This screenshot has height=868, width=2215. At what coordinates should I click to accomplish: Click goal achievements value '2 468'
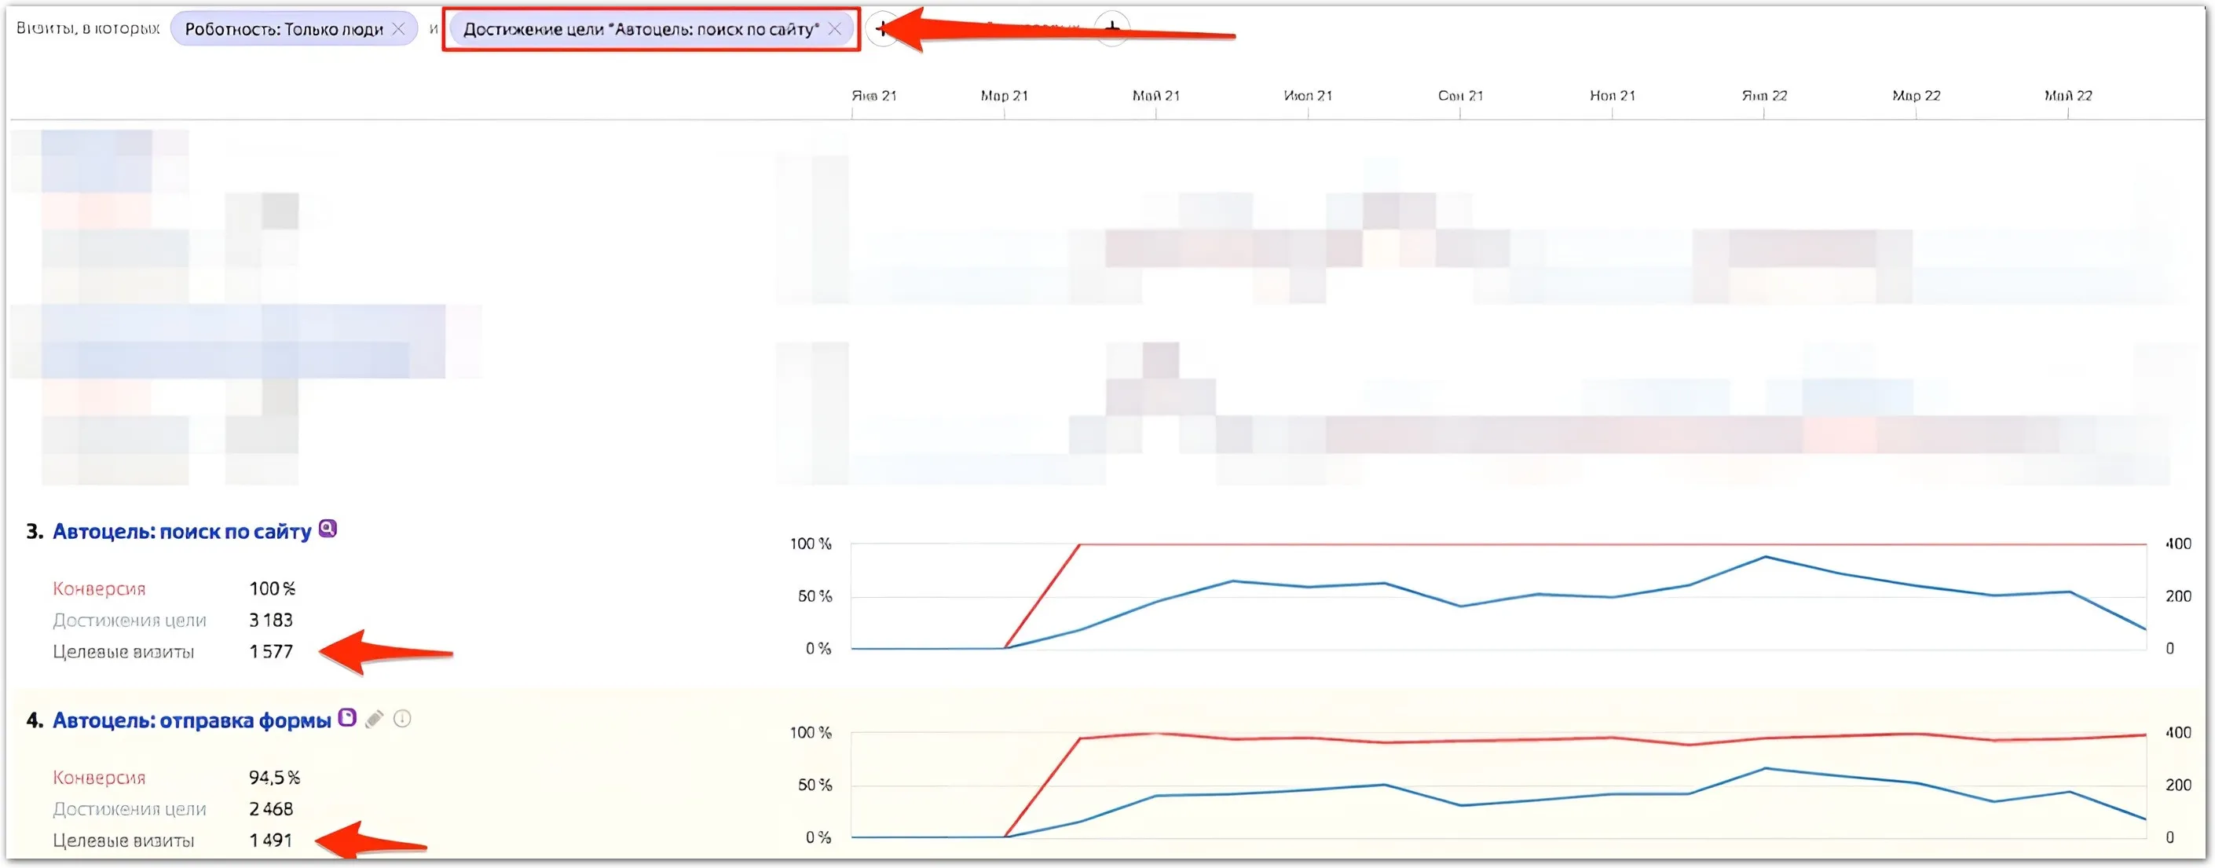(x=271, y=810)
